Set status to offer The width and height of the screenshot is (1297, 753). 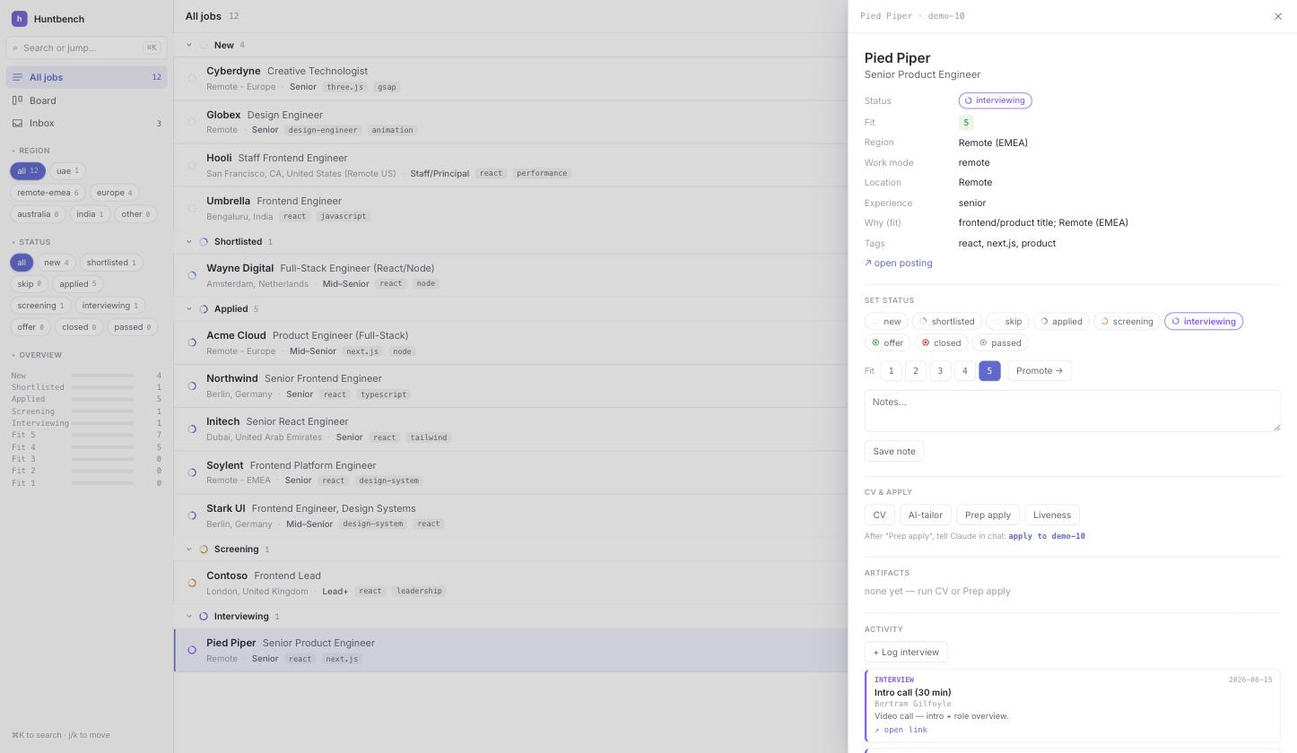(x=887, y=342)
